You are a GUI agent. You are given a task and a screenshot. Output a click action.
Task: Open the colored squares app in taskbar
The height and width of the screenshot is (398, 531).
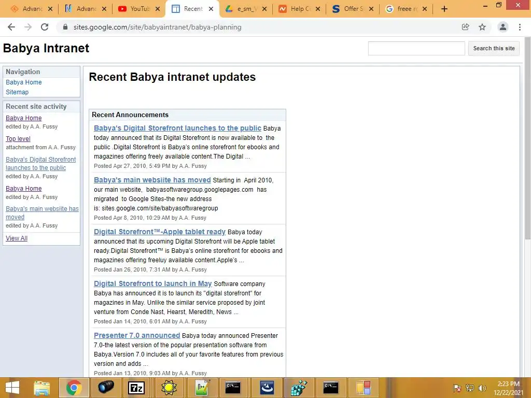pos(364,388)
